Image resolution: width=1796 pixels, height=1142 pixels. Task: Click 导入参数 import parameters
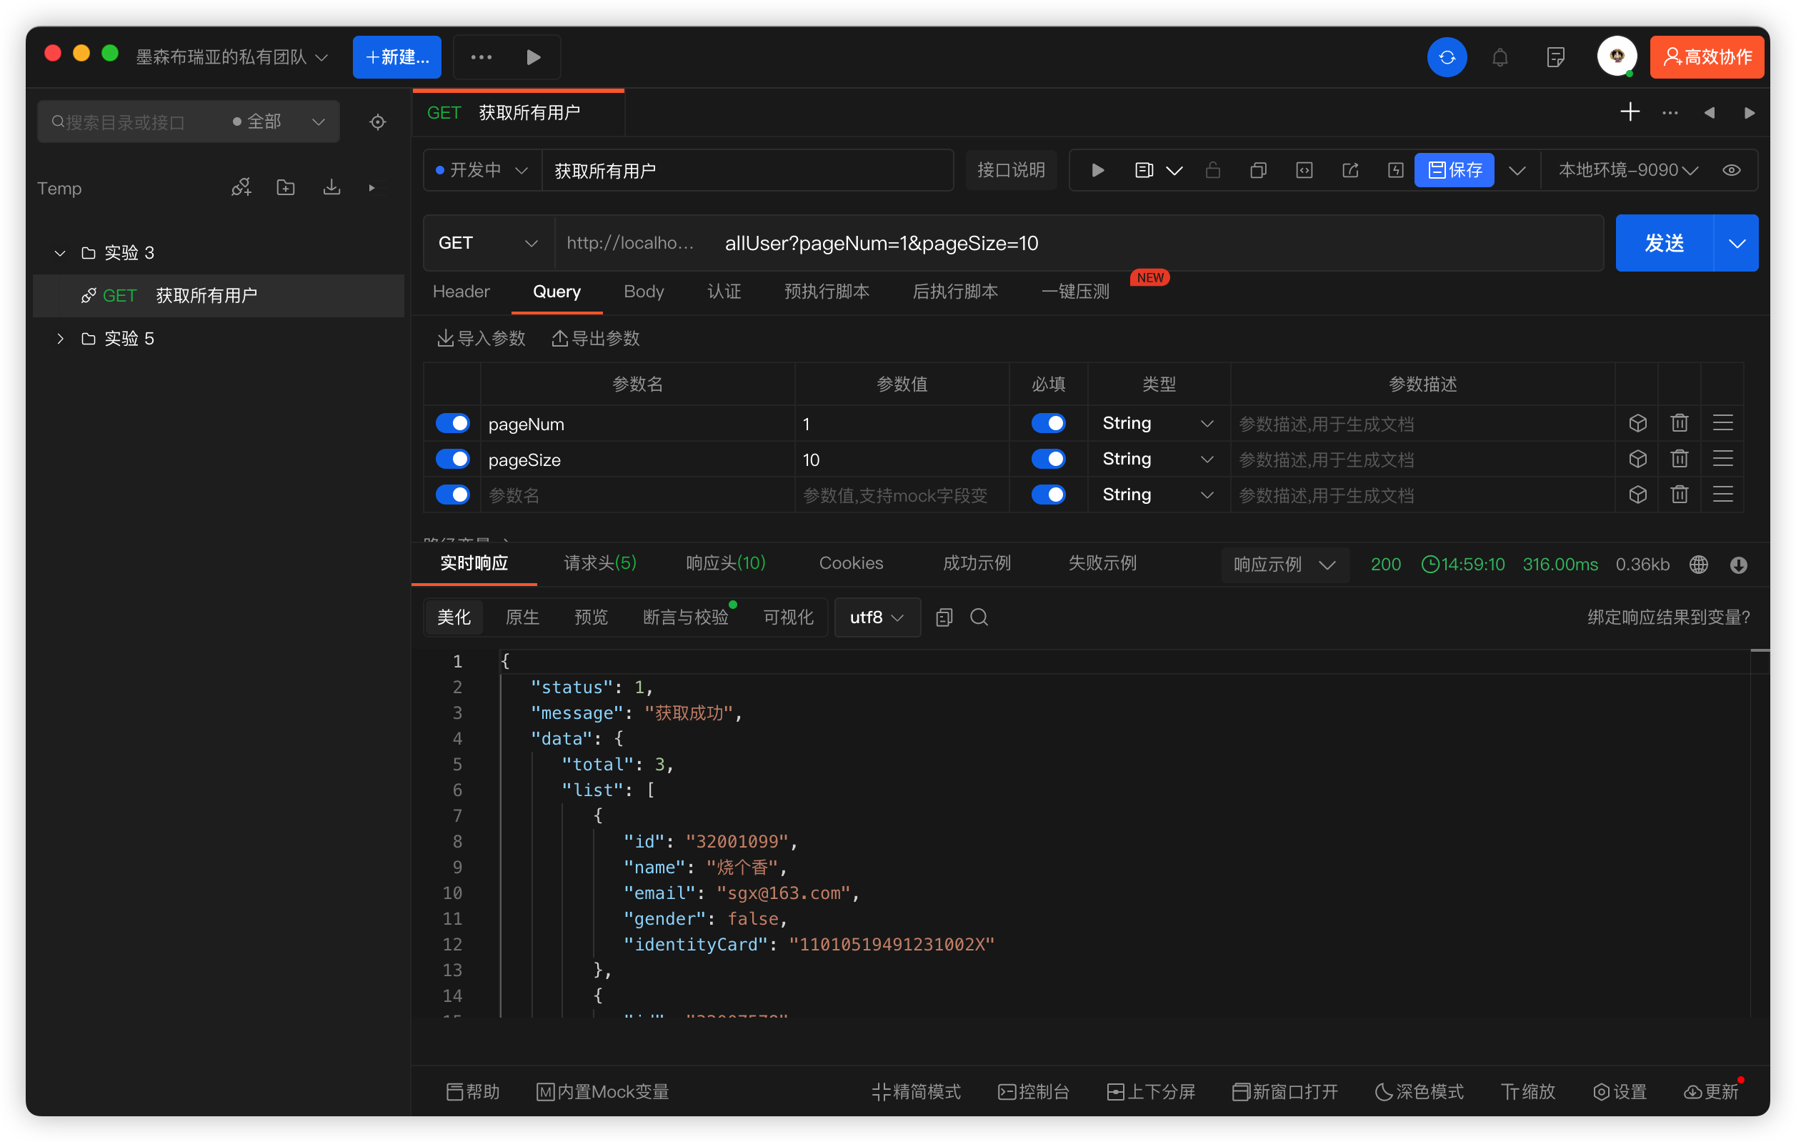click(x=480, y=339)
